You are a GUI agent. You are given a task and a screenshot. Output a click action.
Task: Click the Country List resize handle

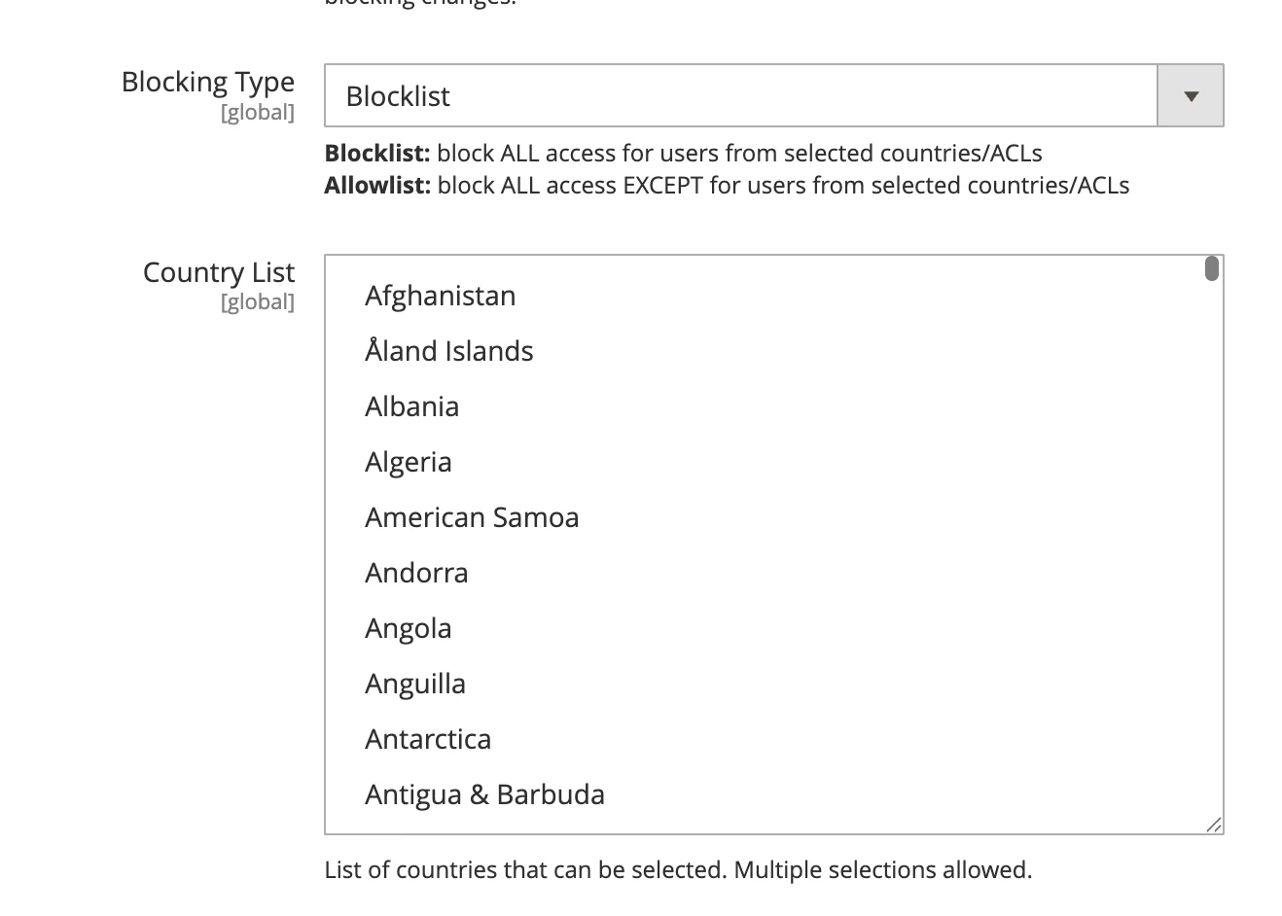click(1214, 826)
